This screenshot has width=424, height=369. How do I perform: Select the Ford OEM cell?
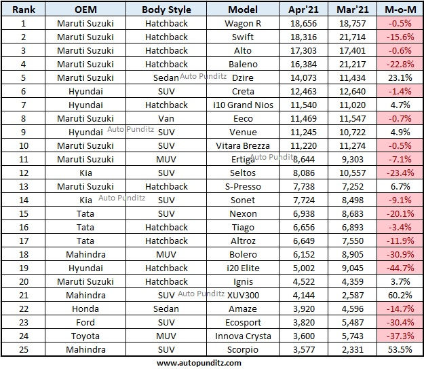[85, 322]
